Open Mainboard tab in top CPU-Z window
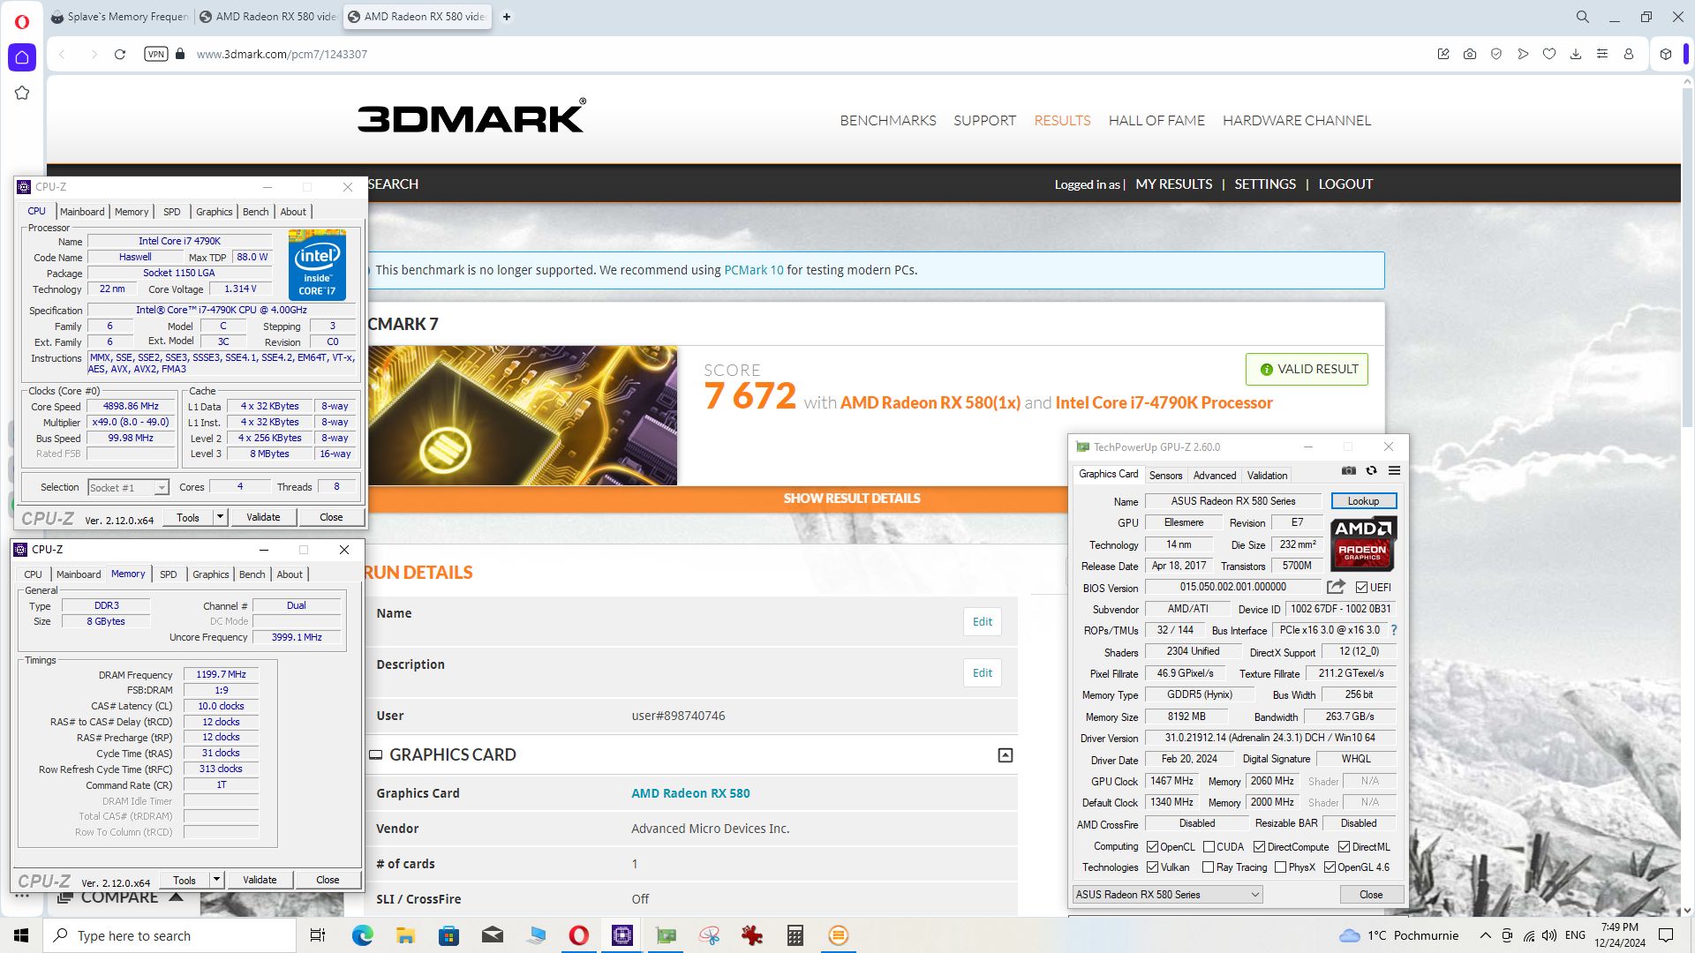 82,212
